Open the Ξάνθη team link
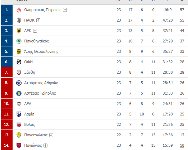Image resolution: width=188 pixels, height=150 pixels. (29, 72)
